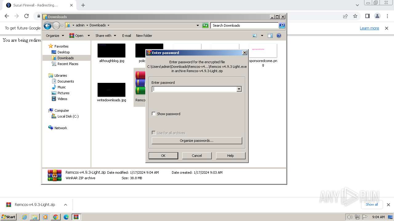Open Chrome side panel icon
394x221 pixels.
pos(367,16)
